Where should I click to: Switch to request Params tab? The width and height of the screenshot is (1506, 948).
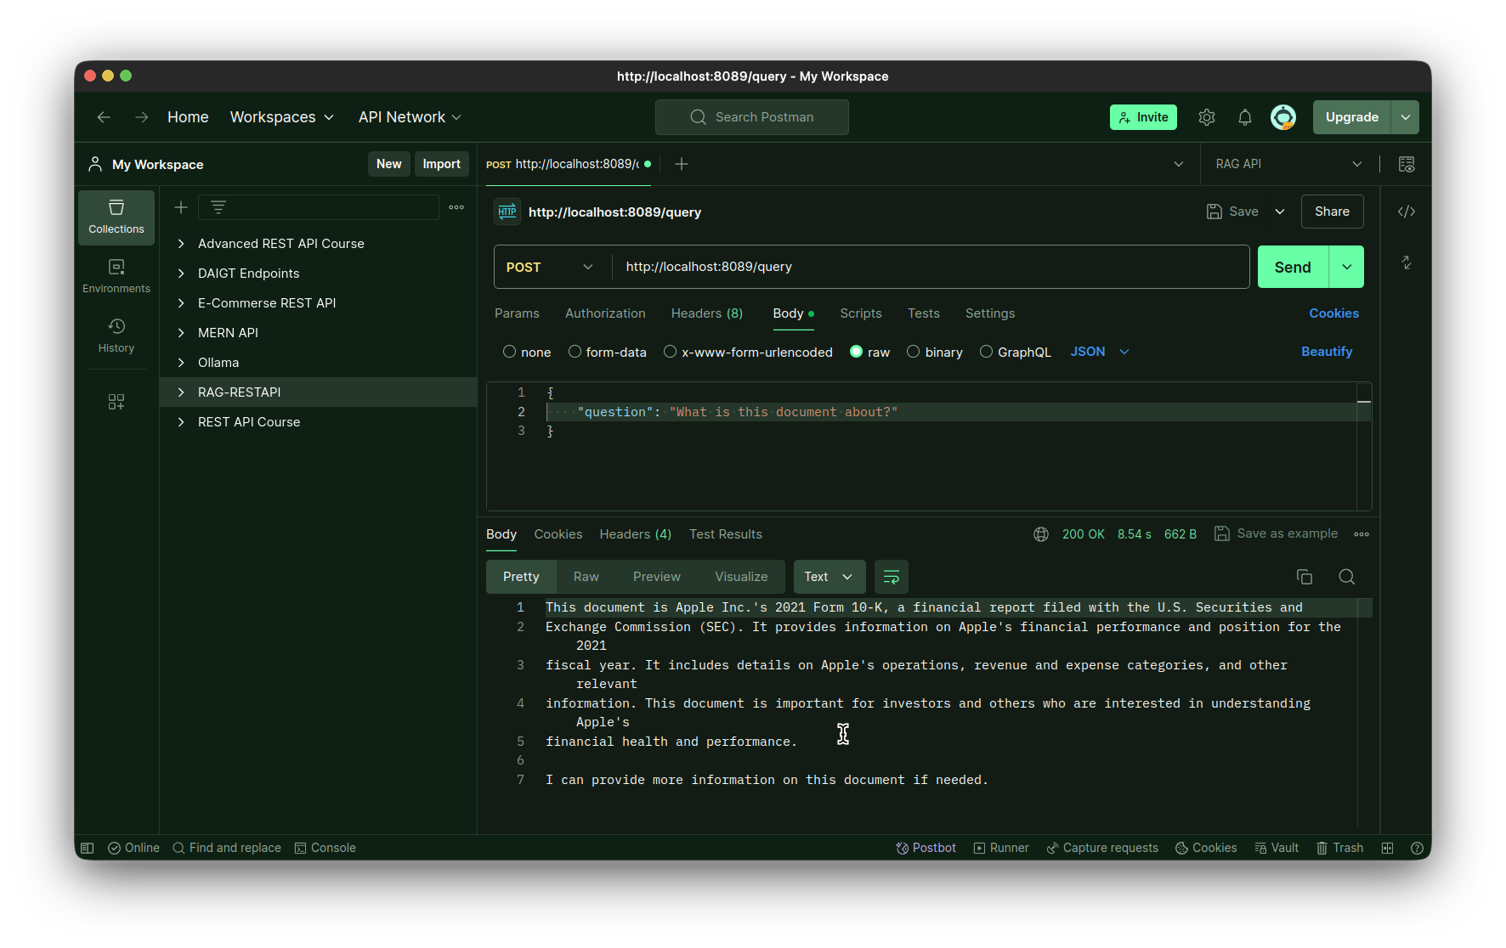517,313
